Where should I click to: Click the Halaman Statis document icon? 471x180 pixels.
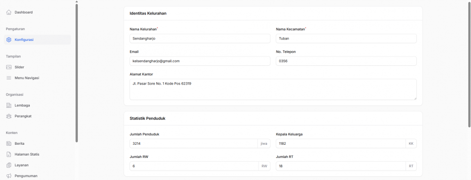click(8, 154)
